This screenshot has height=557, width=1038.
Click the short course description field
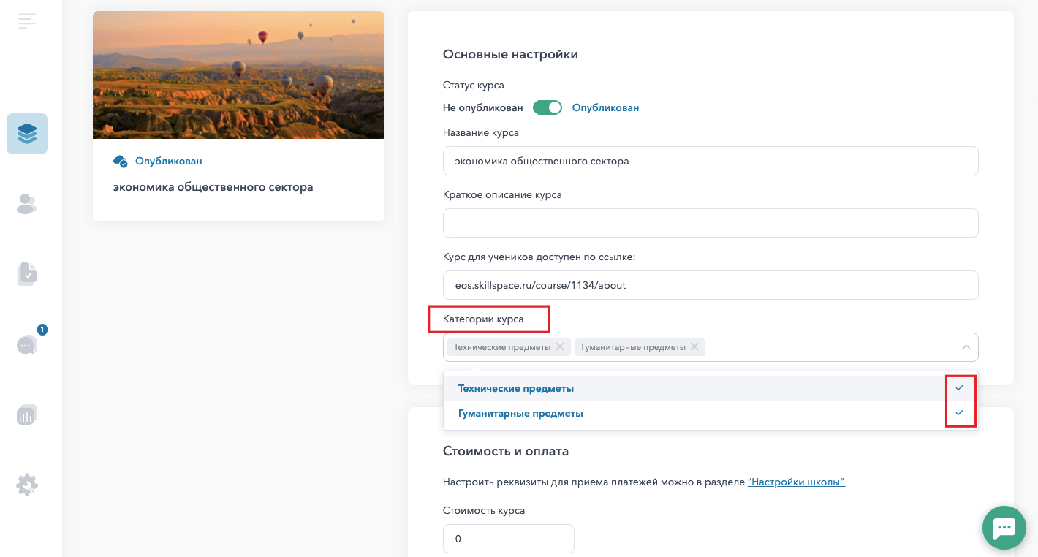pyautogui.click(x=711, y=223)
